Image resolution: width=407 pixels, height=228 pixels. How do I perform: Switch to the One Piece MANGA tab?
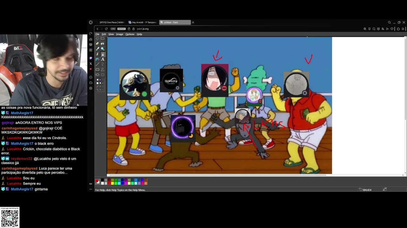click(x=112, y=22)
